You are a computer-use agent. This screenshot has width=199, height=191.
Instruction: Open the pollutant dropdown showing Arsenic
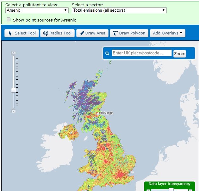click(37, 10)
